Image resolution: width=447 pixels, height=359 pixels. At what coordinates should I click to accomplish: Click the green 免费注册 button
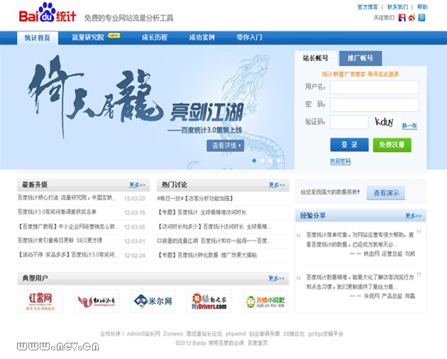coord(392,145)
